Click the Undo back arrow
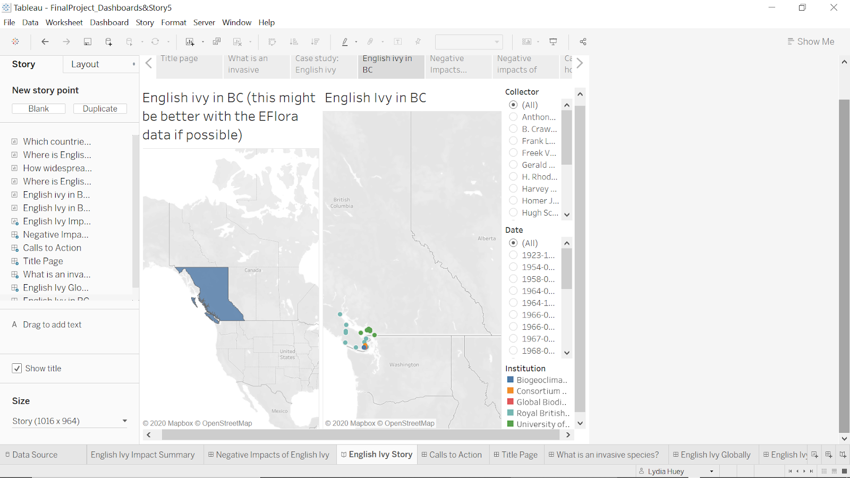 (x=45, y=41)
